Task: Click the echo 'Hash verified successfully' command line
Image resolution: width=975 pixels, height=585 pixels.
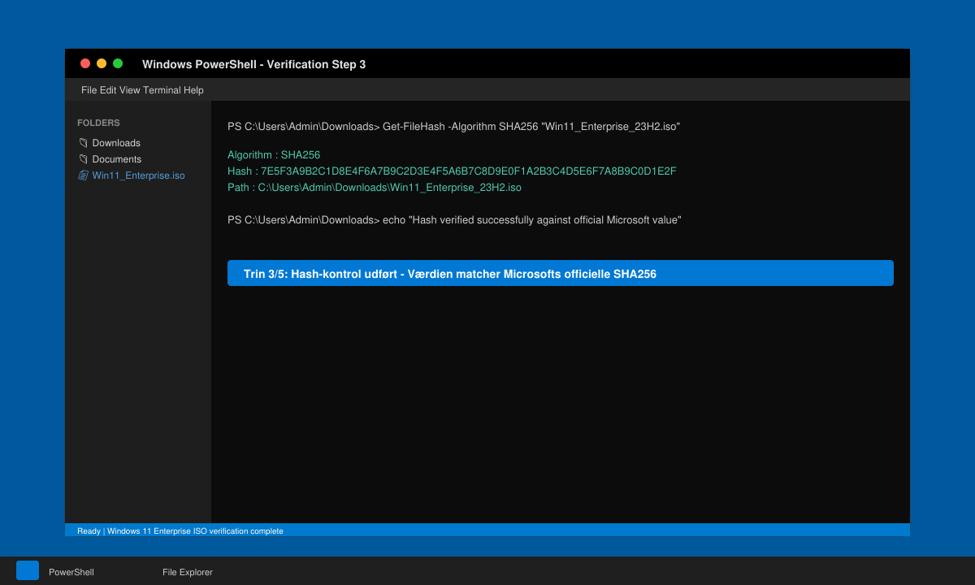Action: click(x=454, y=220)
